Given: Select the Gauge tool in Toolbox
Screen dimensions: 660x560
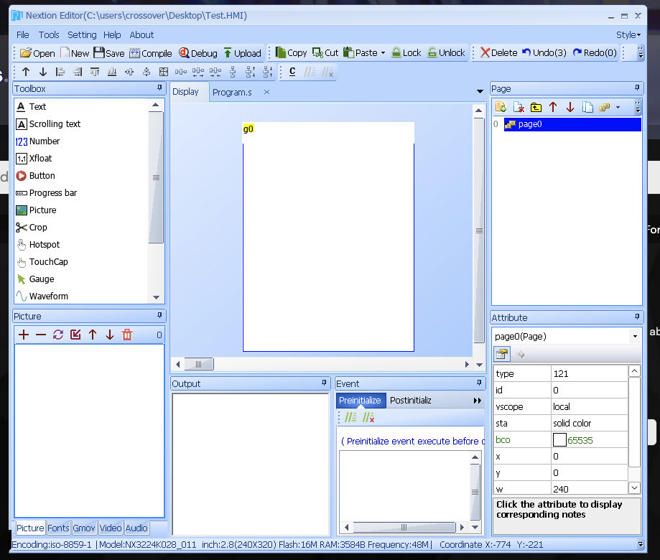Looking at the screenshot, I should click(41, 279).
